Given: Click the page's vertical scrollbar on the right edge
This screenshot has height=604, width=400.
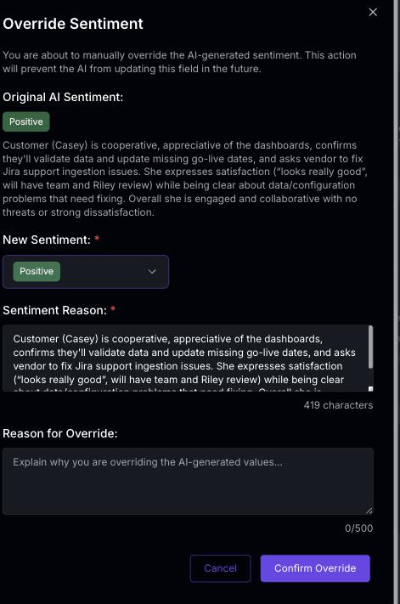Looking at the screenshot, I should tap(396, 302).
